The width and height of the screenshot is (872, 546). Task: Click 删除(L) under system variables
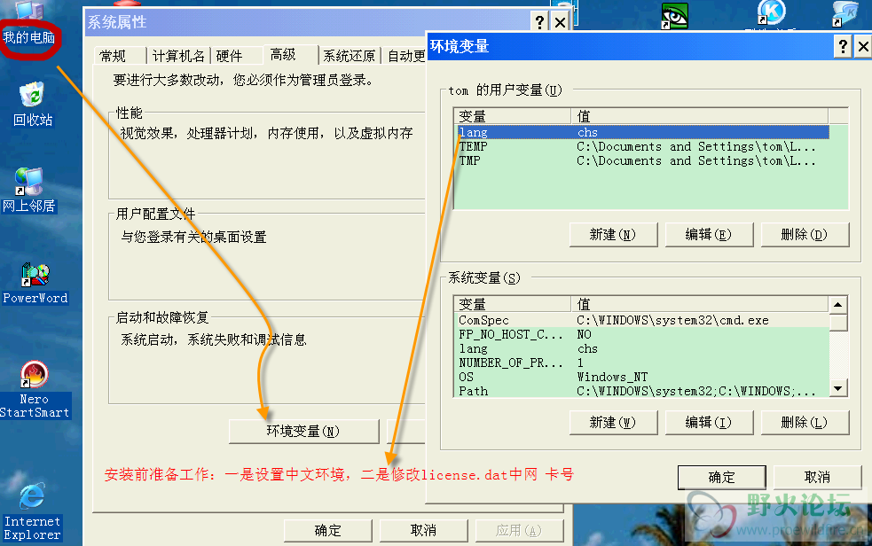[805, 423]
